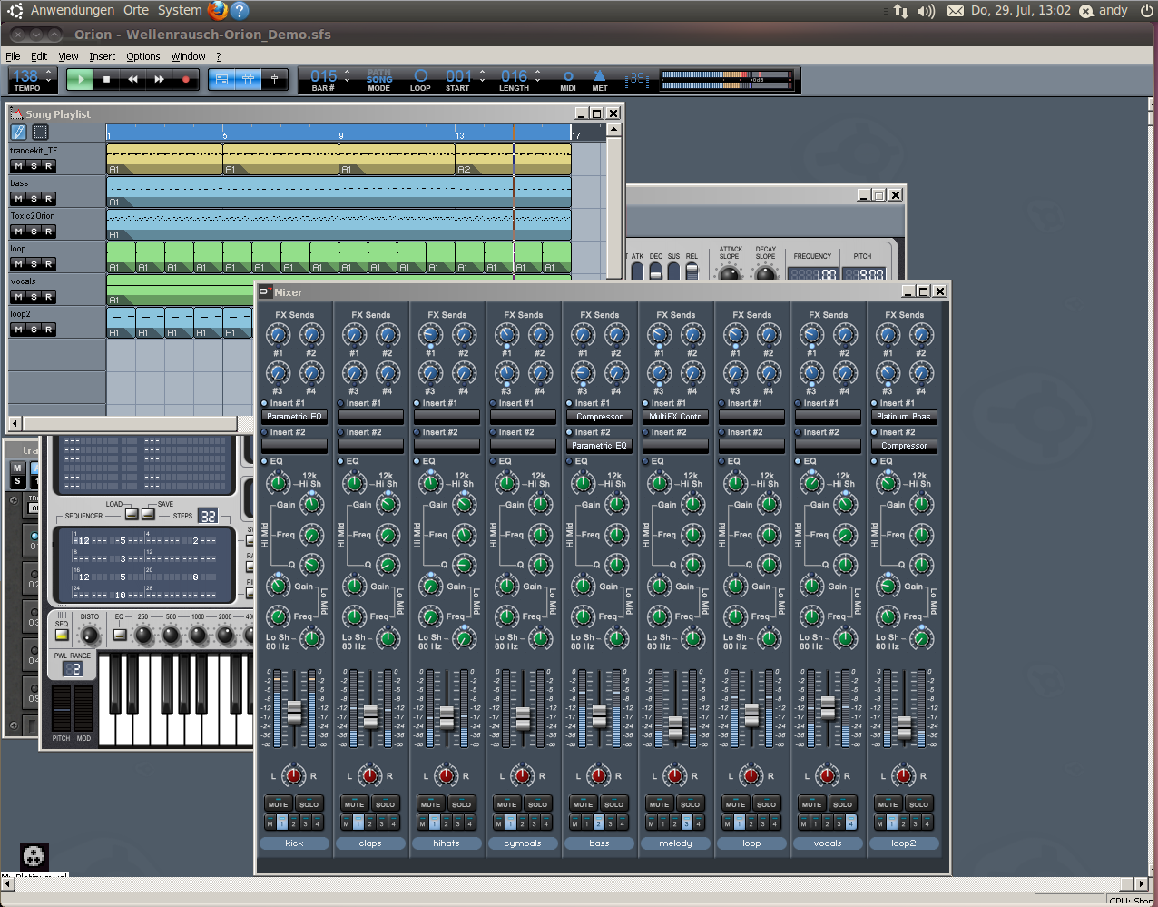The height and width of the screenshot is (907, 1158).
Task: Toggle the Loop circle icon
Action: pyautogui.click(x=420, y=76)
